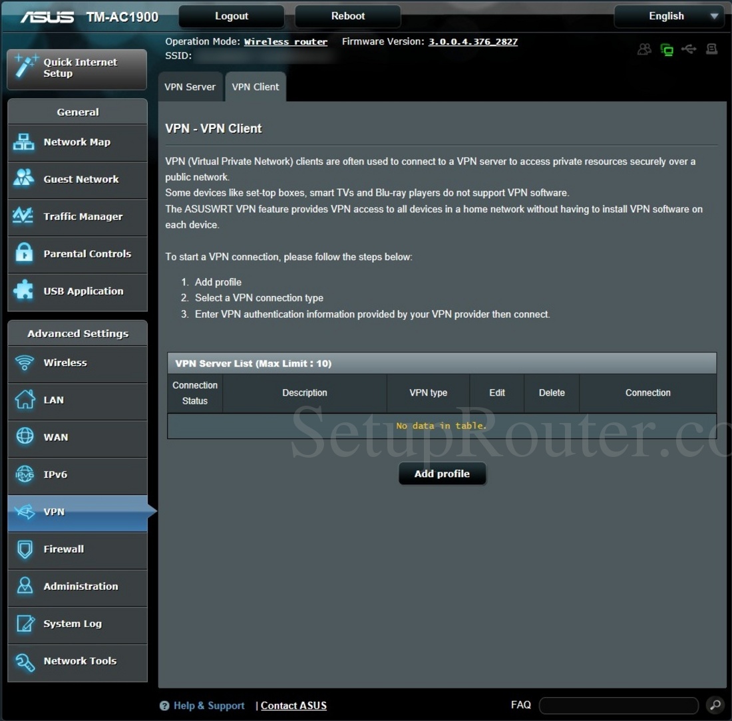Click the Administration user icon
The width and height of the screenshot is (732, 721).
point(25,586)
